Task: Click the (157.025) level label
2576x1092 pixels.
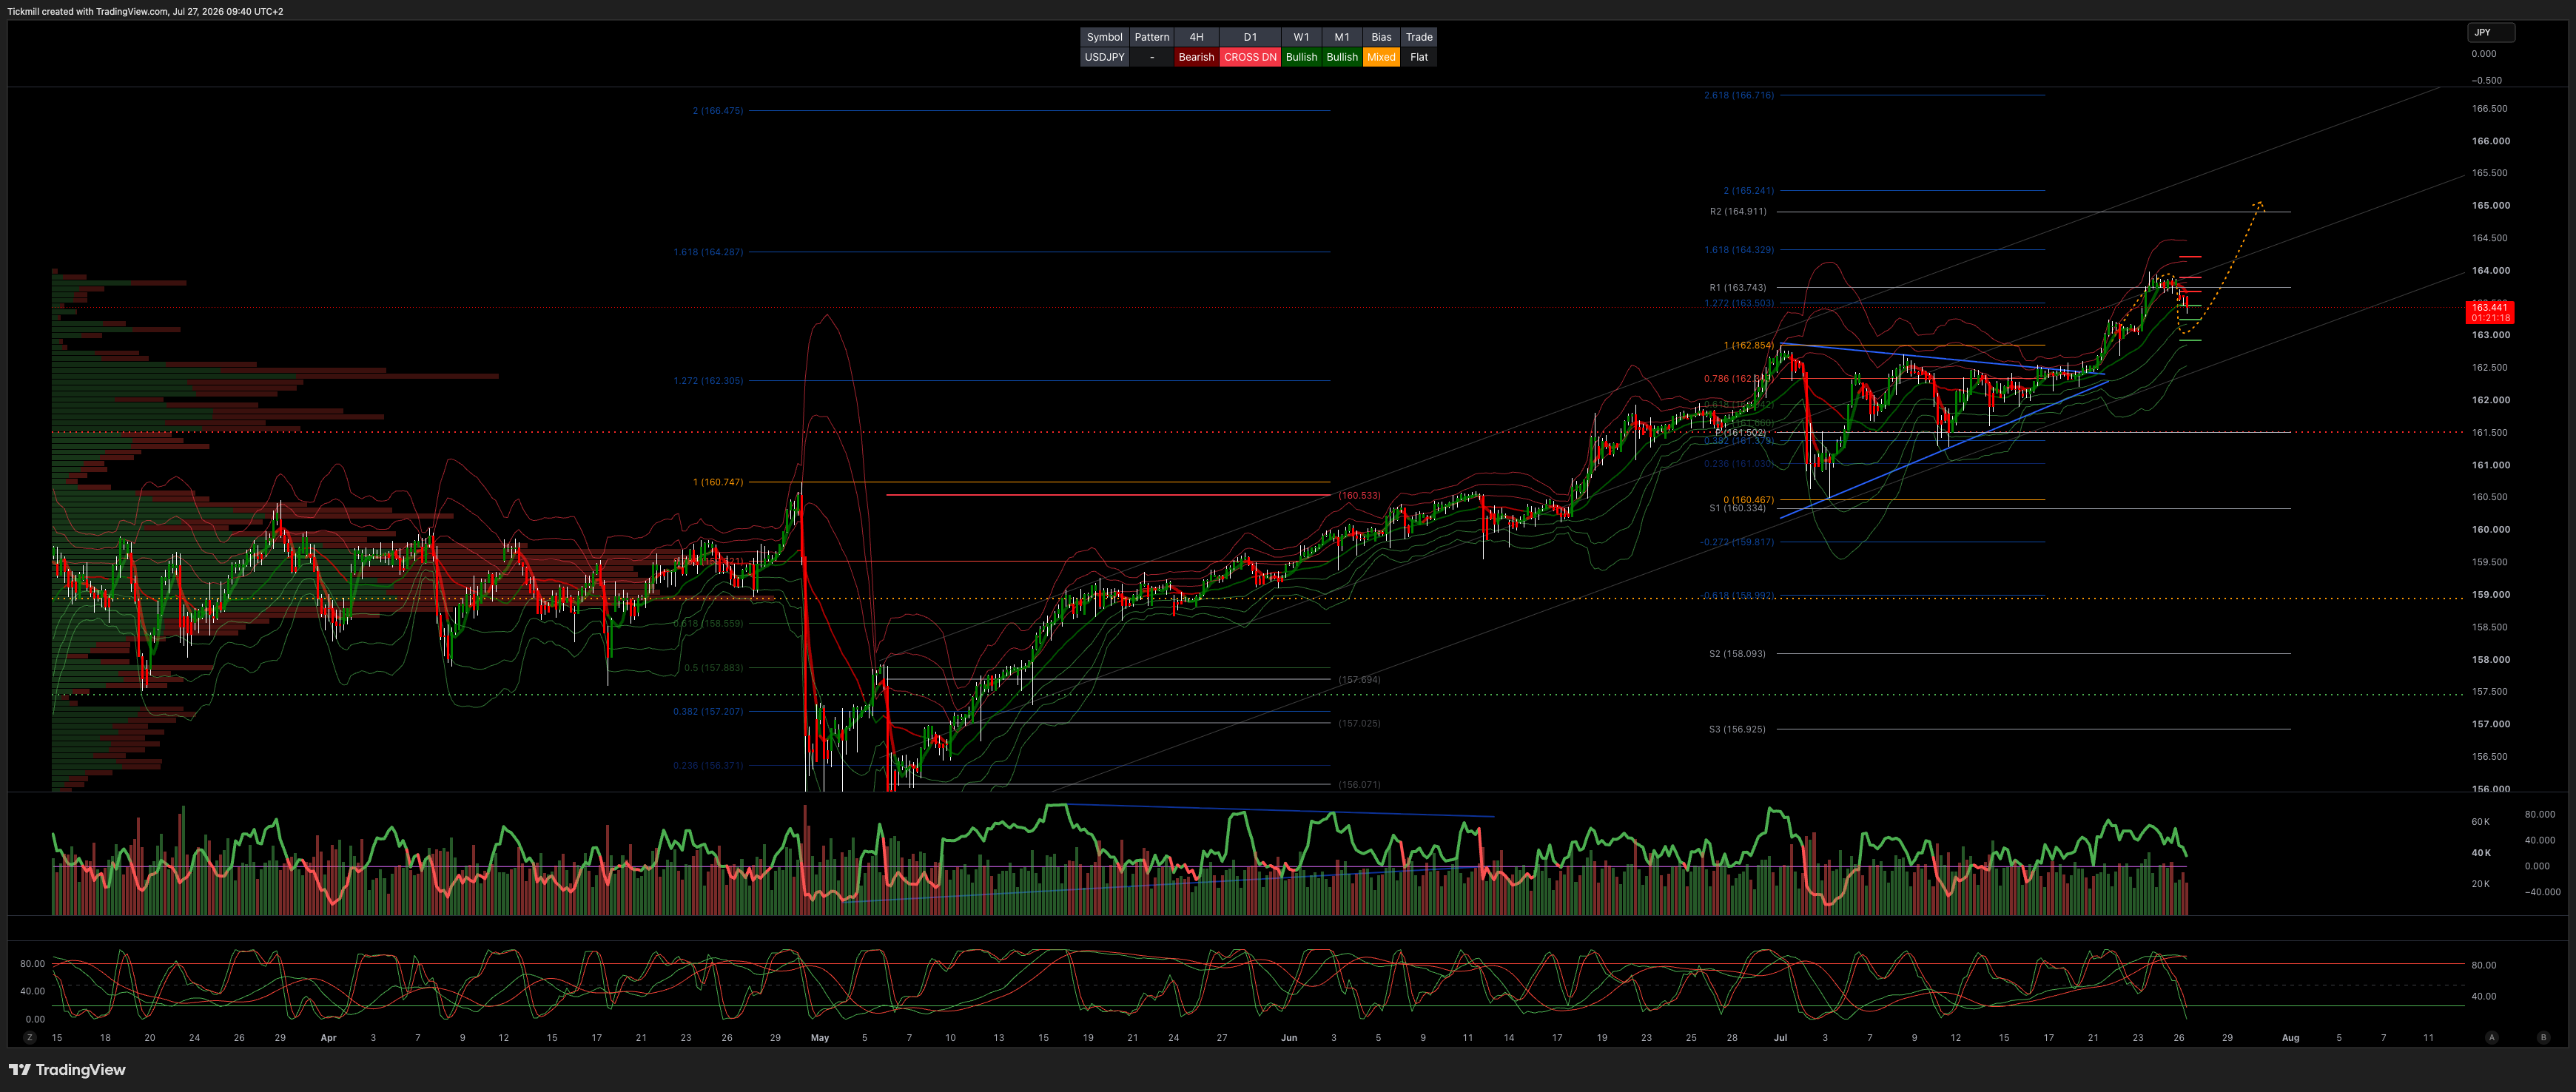Action: [1359, 723]
